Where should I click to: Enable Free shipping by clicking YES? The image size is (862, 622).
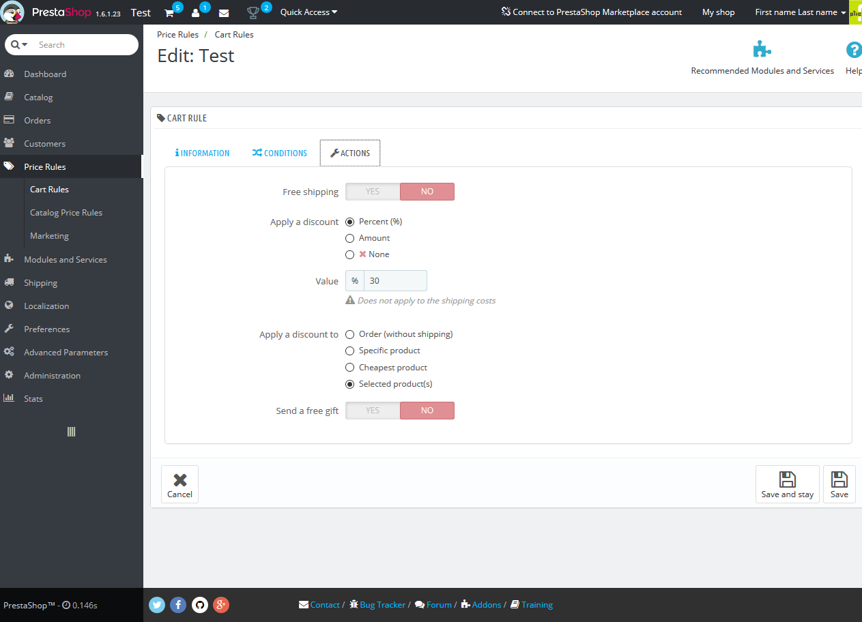tap(372, 192)
